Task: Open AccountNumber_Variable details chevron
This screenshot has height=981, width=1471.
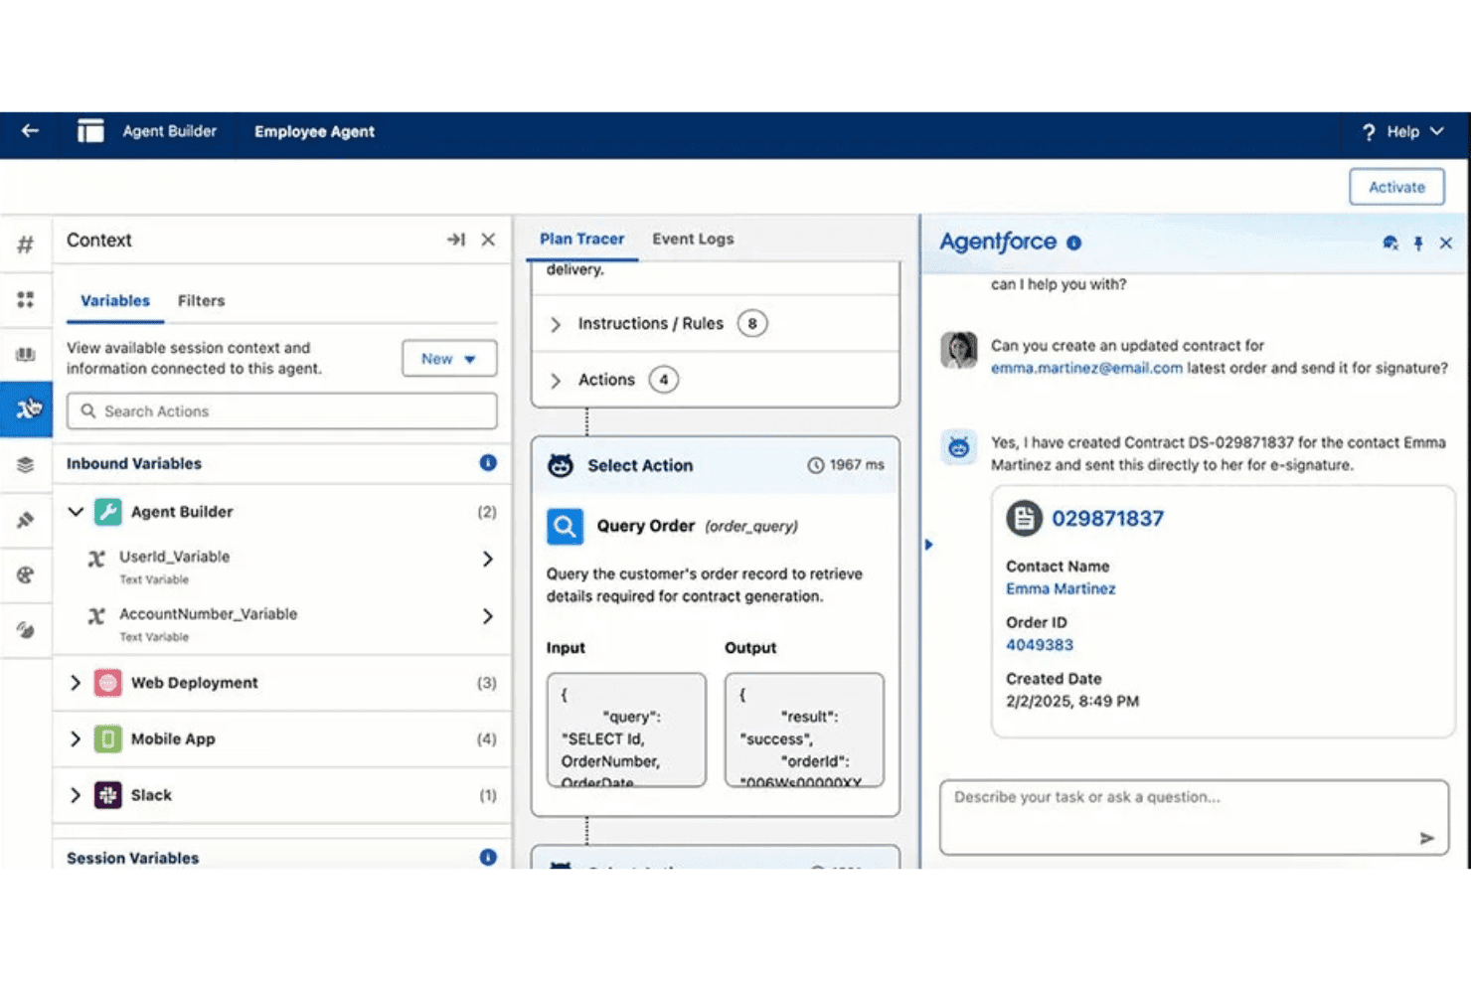Action: [x=488, y=616]
